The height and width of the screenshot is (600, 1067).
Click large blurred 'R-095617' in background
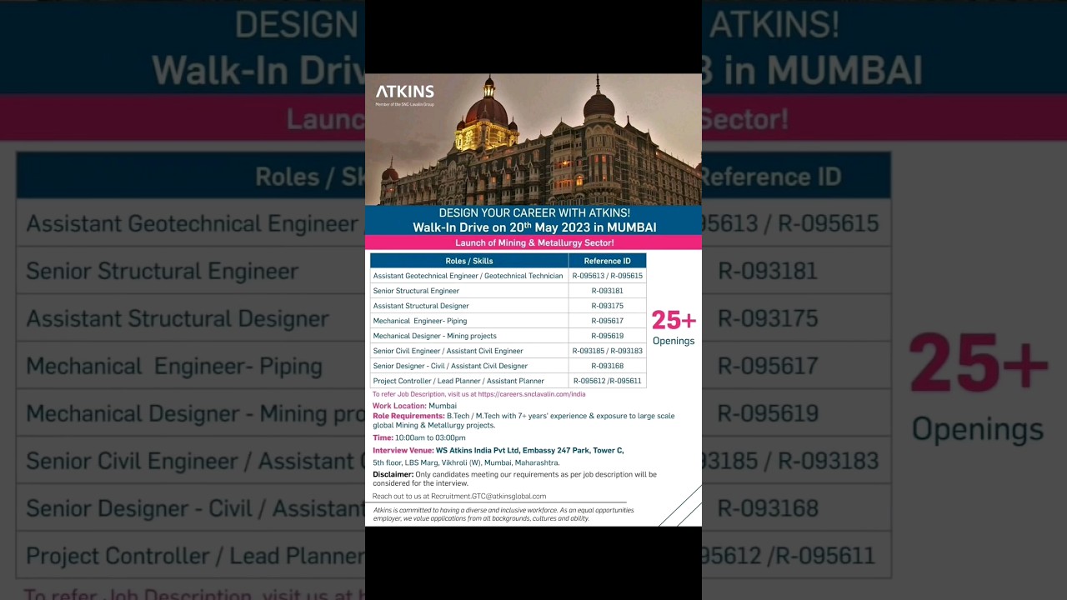tap(768, 366)
